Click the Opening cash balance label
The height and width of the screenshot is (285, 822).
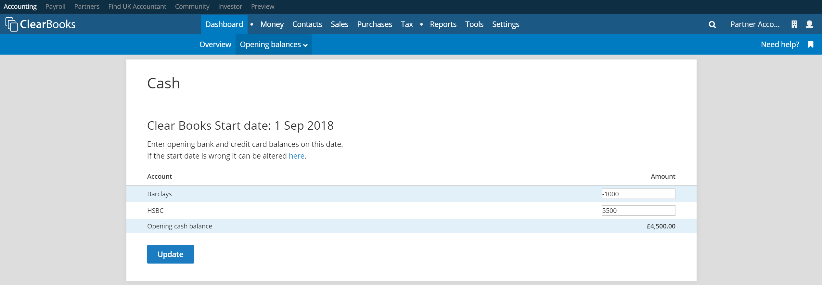(179, 226)
